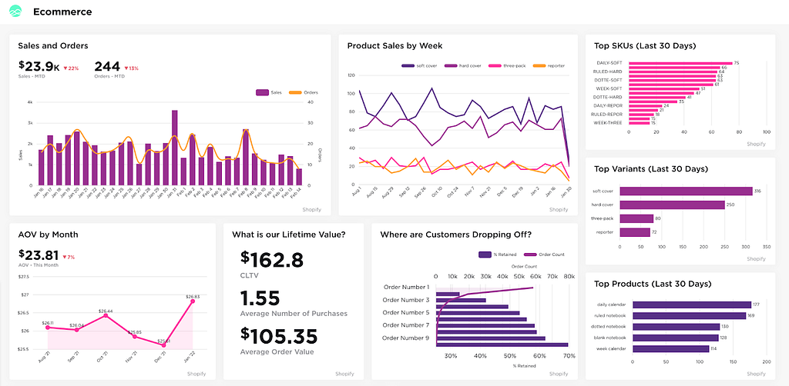Click the Jan '22 data point $26.83
Viewport: 789px width, 386px height.
[x=193, y=301]
